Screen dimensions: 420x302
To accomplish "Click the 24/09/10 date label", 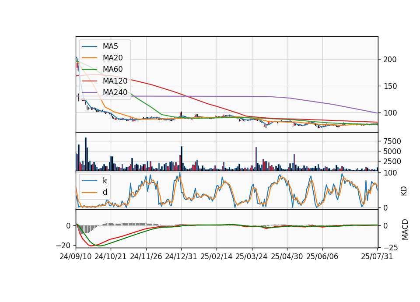I will [76, 256].
